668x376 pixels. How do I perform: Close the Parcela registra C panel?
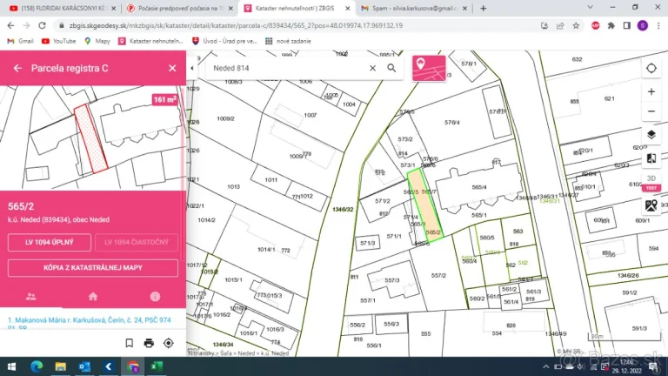(172, 68)
